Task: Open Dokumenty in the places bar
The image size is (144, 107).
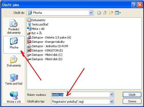Action: pyautogui.click(x=14, y=61)
